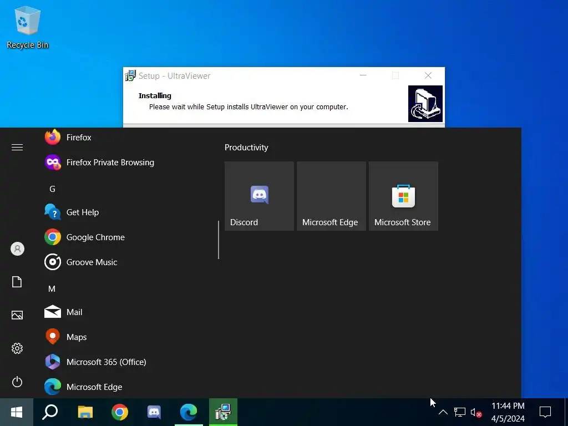Open Microsoft Edge in the app list

coord(125,387)
